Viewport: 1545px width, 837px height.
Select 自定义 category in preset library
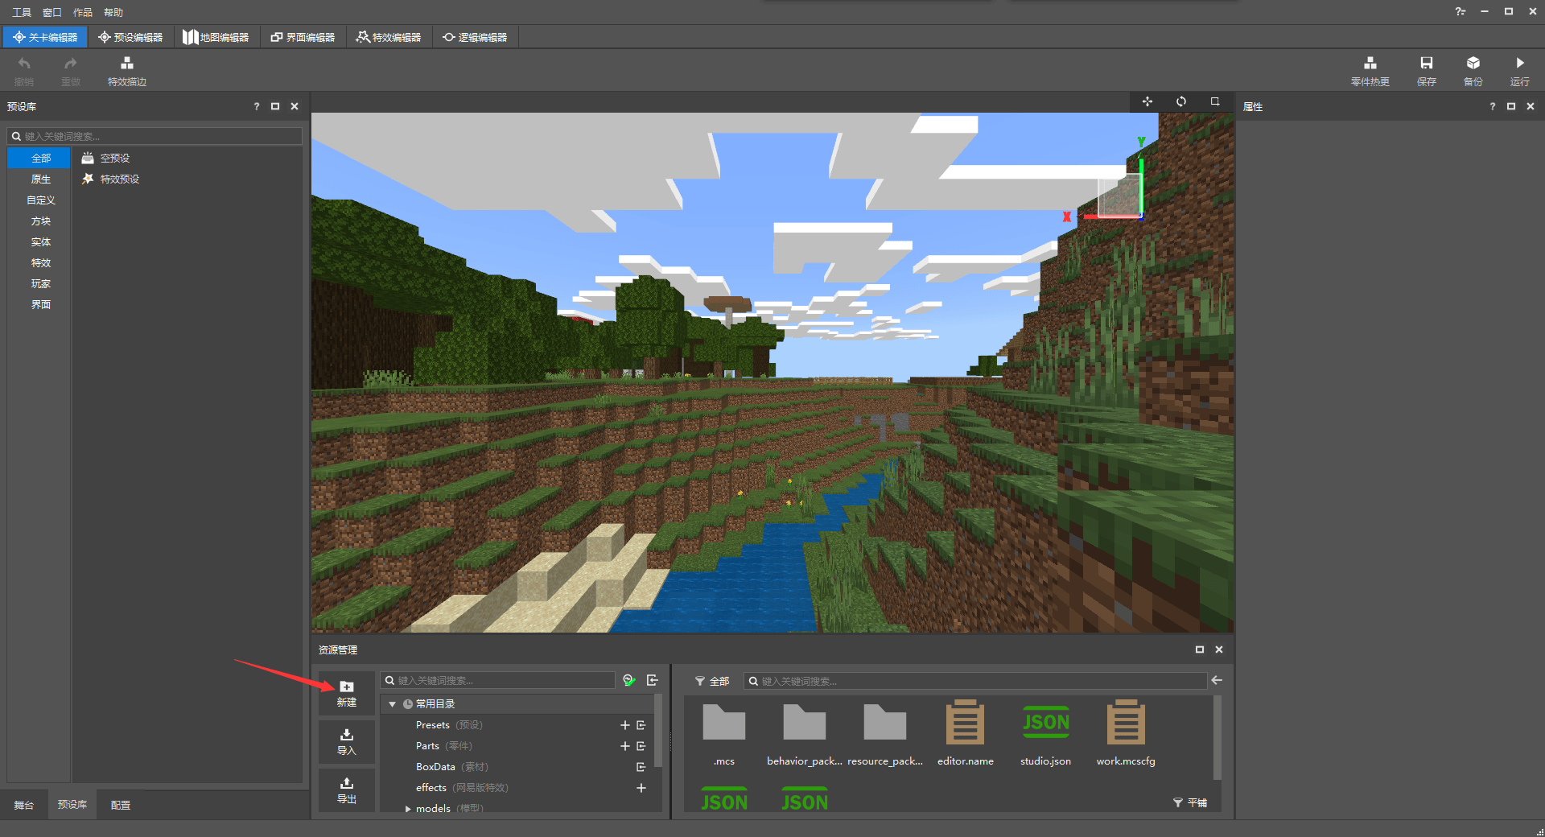point(40,200)
